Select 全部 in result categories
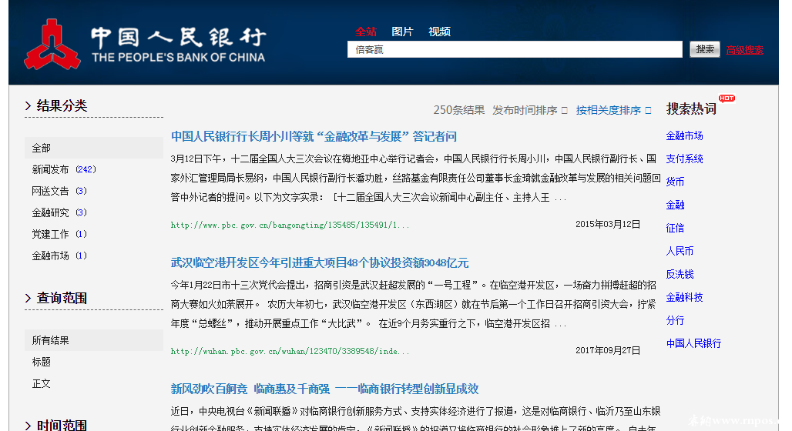Screen dimensions: 792x431 click(94, 148)
